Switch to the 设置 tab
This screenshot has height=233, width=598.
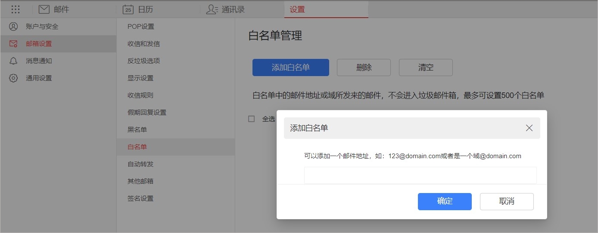(297, 9)
